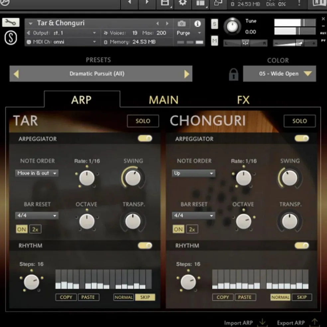This screenshot has height=327, width=327.
Task: Click TAR rhythm COPY button
Action: [66, 297]
